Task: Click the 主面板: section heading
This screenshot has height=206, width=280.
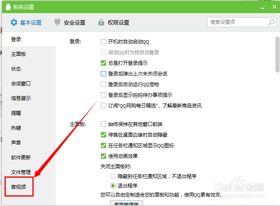Action: tap(77, 124)
